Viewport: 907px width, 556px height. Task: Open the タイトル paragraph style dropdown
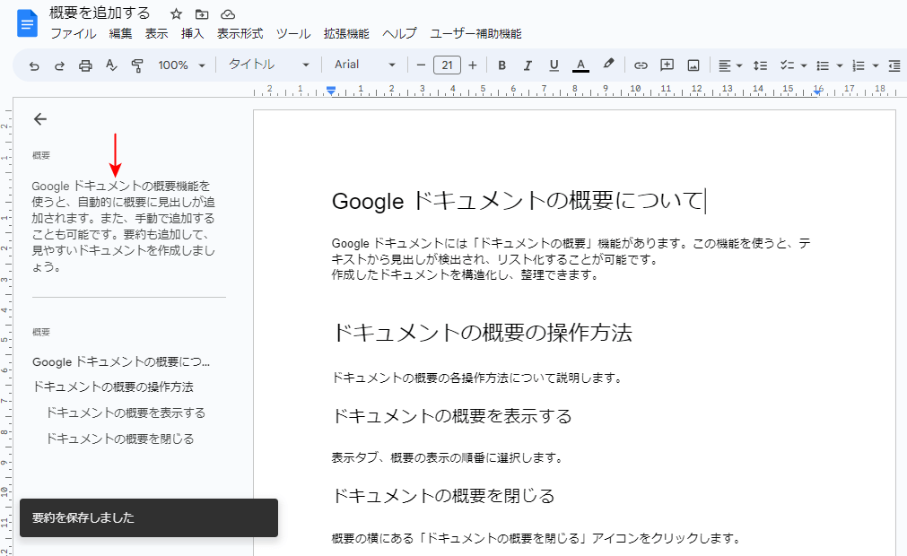(269, 65)
